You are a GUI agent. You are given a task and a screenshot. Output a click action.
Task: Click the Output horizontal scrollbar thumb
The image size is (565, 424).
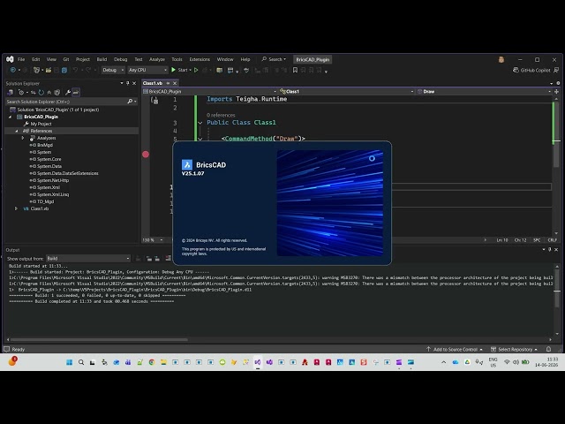click(99, 339)
